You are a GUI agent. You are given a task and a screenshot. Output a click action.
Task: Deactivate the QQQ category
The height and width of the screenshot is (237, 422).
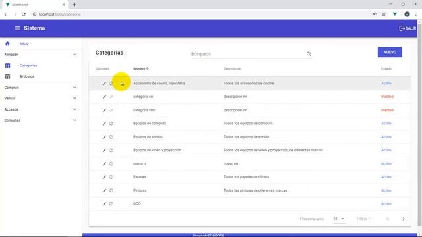[111, 204]
